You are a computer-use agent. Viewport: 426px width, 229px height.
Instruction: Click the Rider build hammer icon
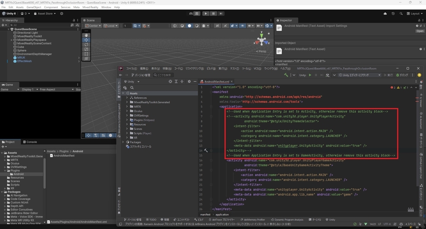(x=286, y=75)
